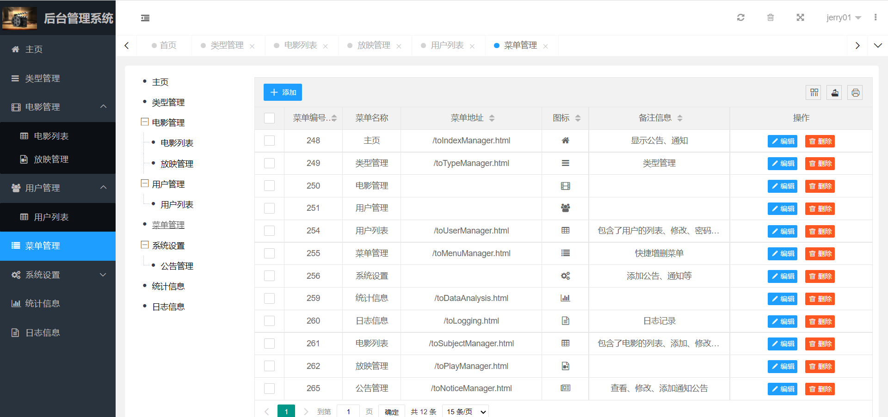This screenshot has height=417, width=888.
Task: Open the 15 条/页 page size dropdown
Action: [x=465, y=411]
